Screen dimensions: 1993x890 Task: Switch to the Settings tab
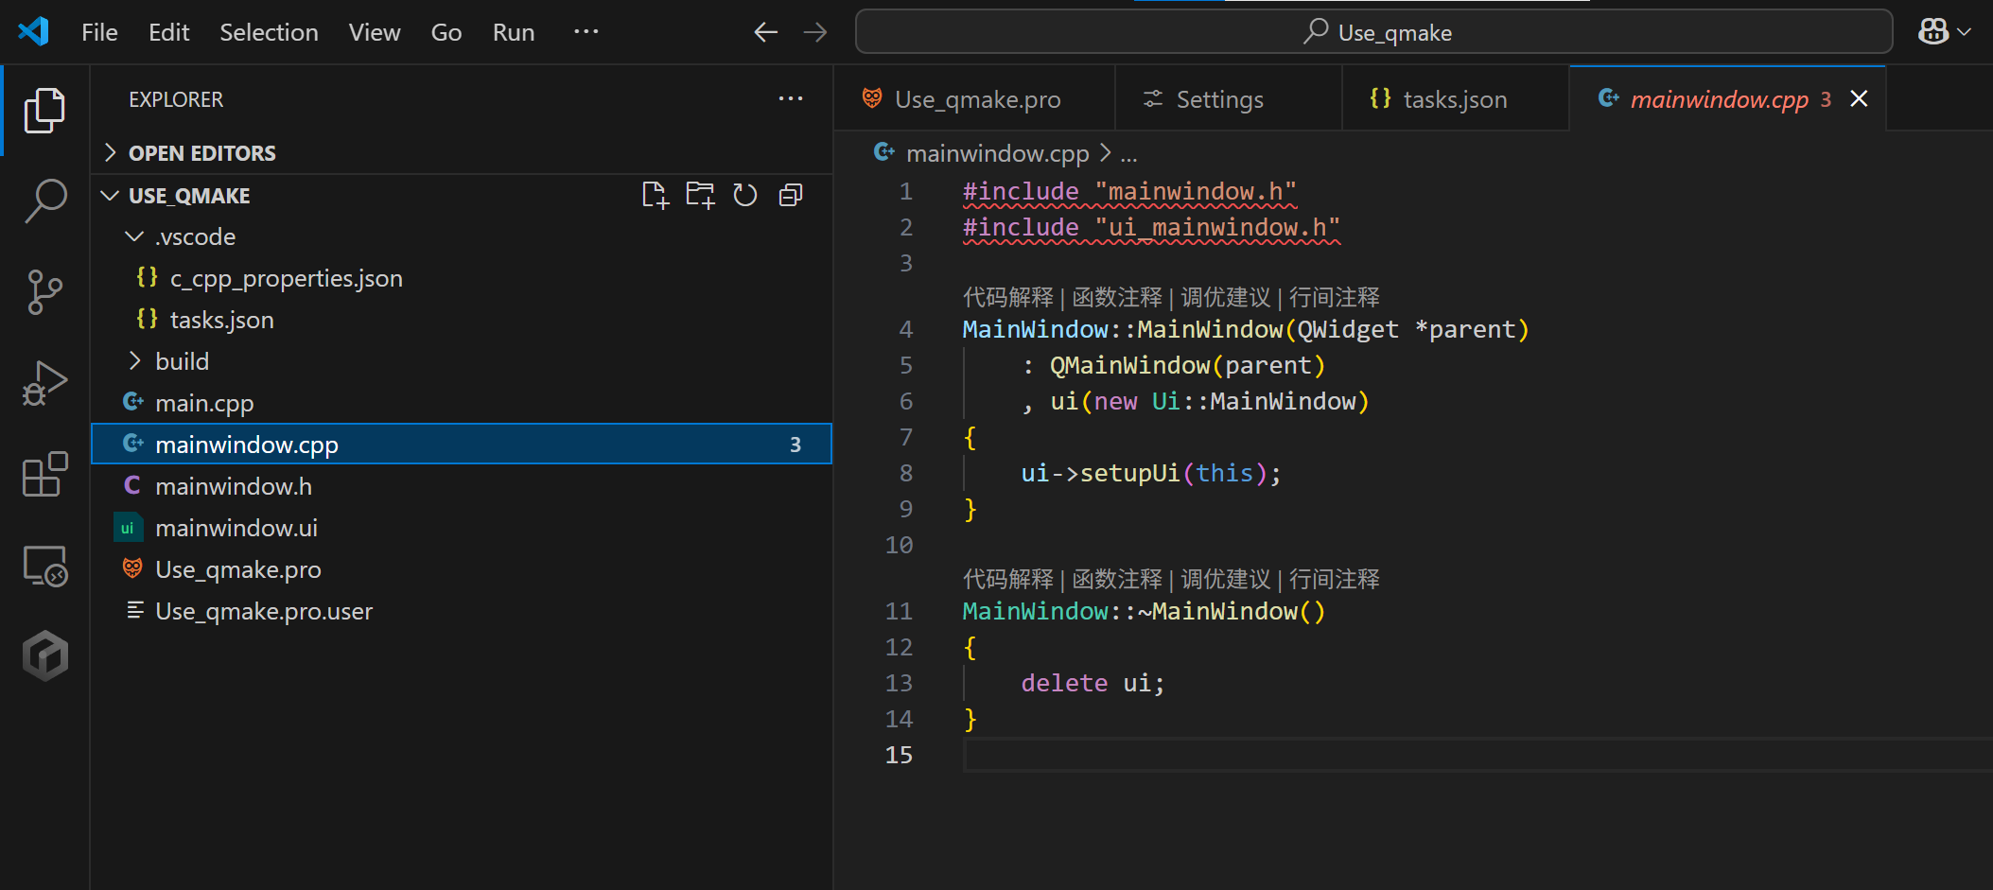(x=1218, y=98)
